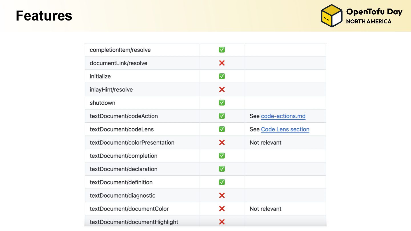Click the green checkmark for completionItem/resolve
The height and width of the screenshot is (231, 411).
[222, 50]
